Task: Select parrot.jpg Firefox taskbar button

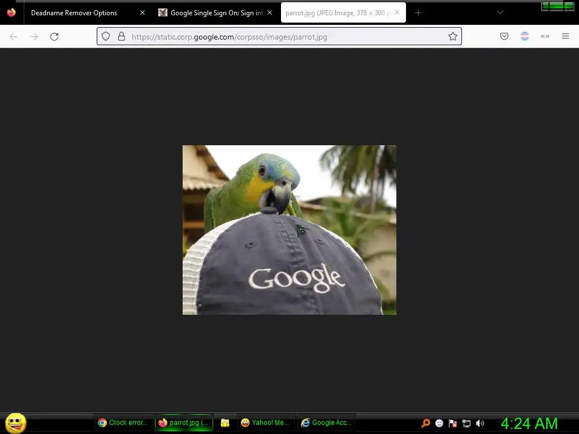Action: pos(184,423)
